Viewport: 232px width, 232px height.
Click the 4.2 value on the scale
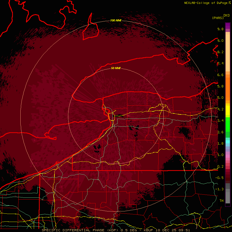coord(220,109)
